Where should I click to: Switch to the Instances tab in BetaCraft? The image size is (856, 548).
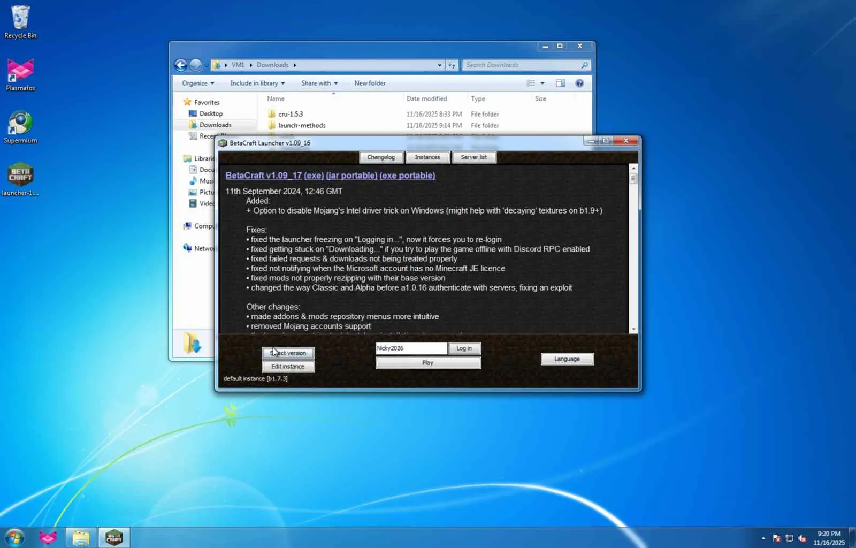(x=427, y=157)
